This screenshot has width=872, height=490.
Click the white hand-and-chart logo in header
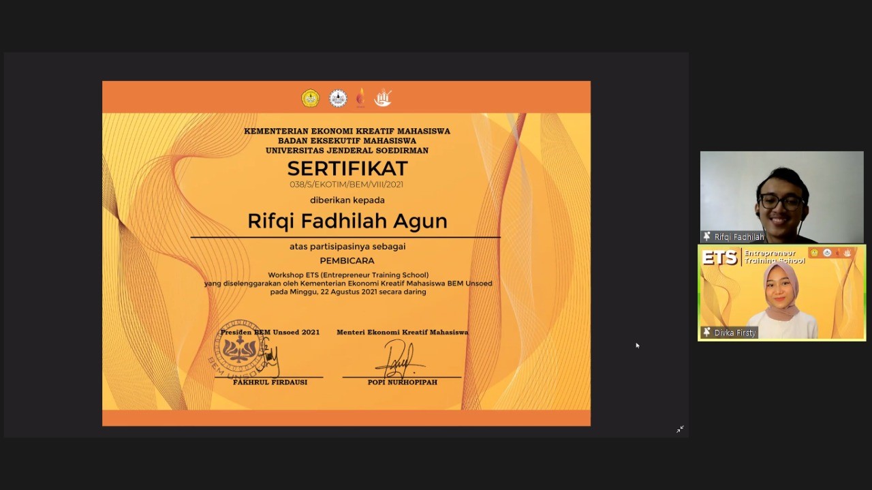pos(383,98)
